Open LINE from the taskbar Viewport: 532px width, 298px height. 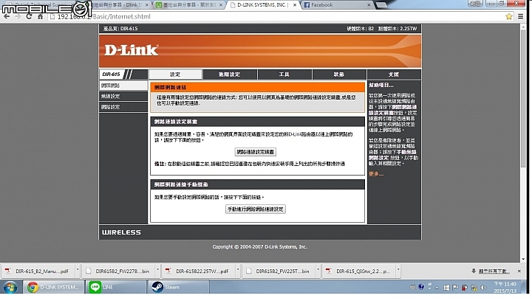click(115, 287)
